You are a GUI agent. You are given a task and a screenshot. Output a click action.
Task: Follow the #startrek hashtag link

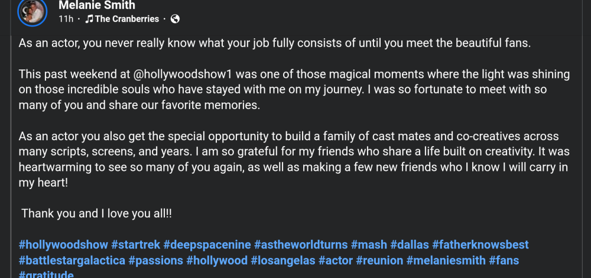click(135, 244)
